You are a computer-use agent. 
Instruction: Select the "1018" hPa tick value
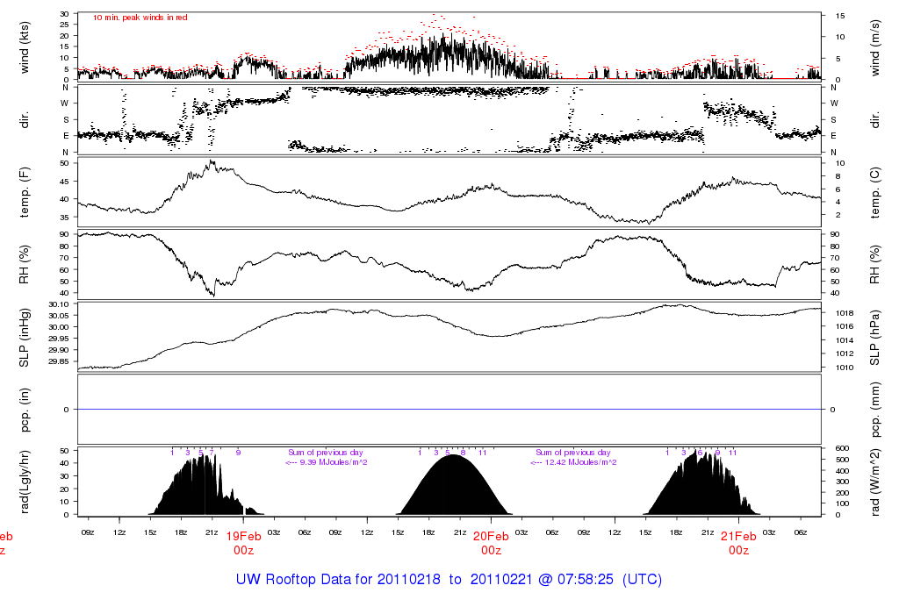(845, 313)
